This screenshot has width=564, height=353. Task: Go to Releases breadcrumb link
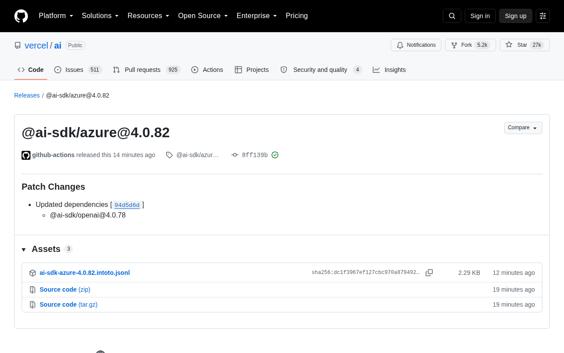[27, 95]
